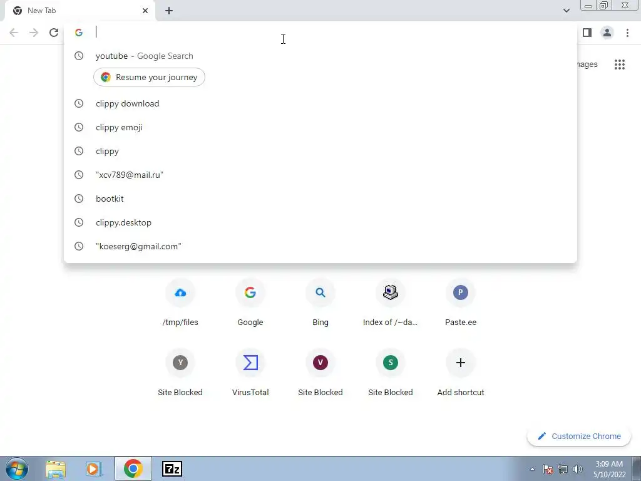Open the Google apps grid
The image size is (641, 481).
point(620,65)
